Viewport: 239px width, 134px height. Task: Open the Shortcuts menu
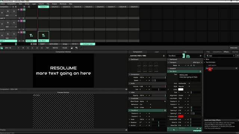[x=63, y=4]
